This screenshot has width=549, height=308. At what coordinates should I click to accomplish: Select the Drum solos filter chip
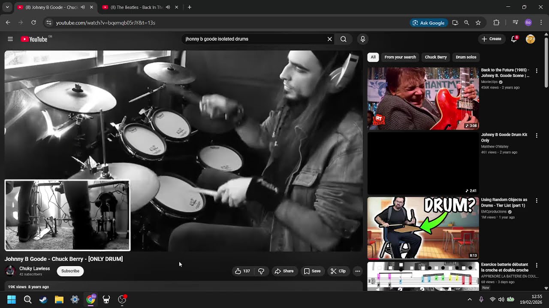[x=466, y=57]
